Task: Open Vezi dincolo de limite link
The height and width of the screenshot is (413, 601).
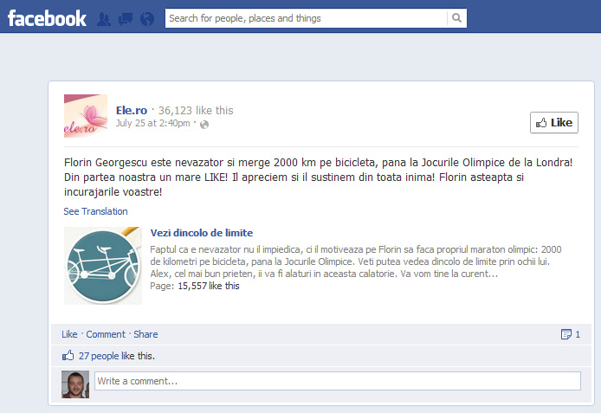Action: click(202, 233)
